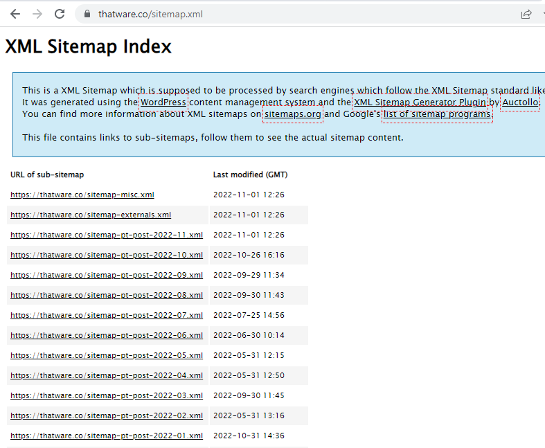Click the browser forward arrow
This screenshot has height=448, width=545.
point(37,15)
